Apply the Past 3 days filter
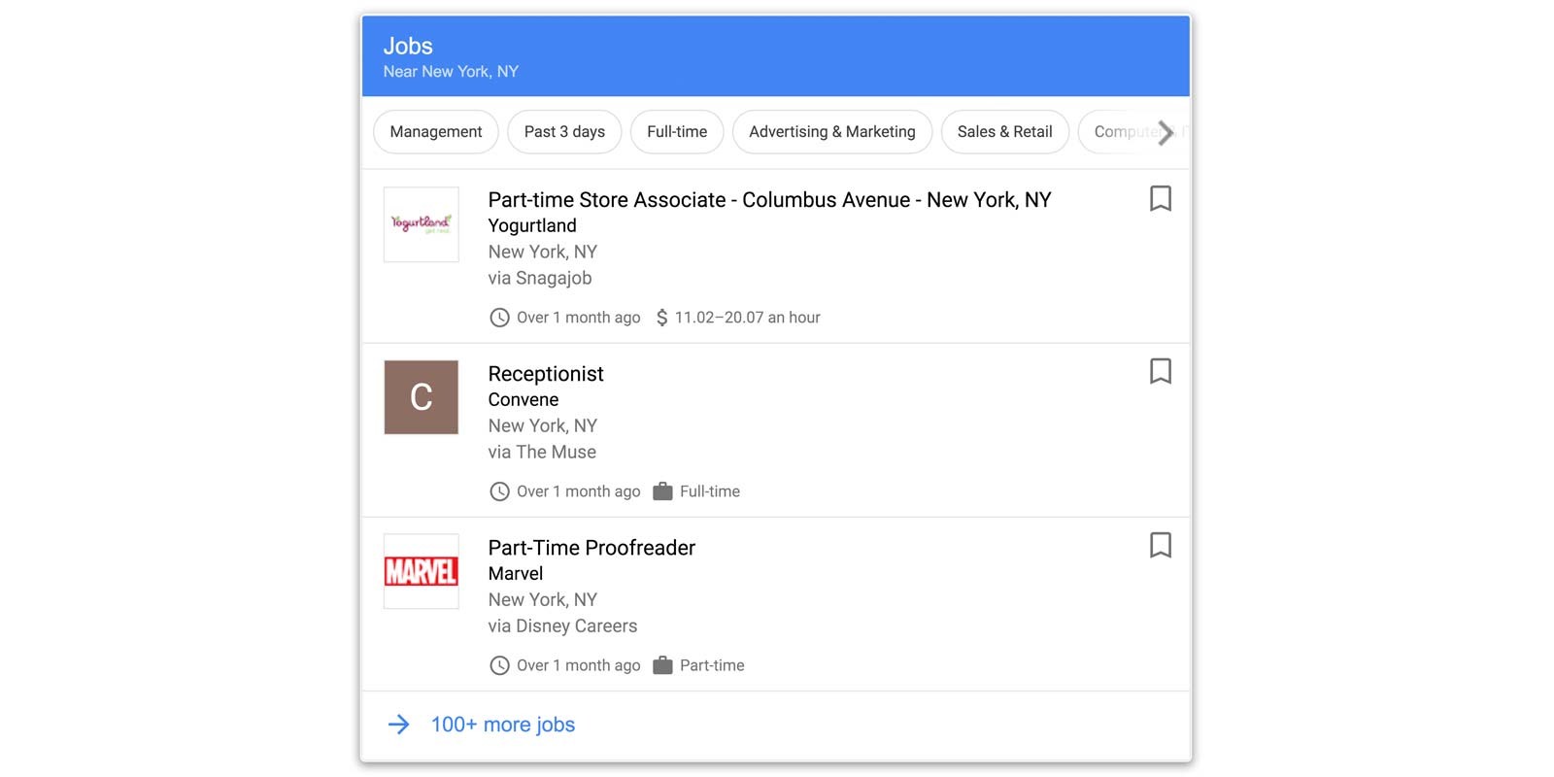Image resolution: width=1554 pixels, height=777 pixels. tap(564, 131)
